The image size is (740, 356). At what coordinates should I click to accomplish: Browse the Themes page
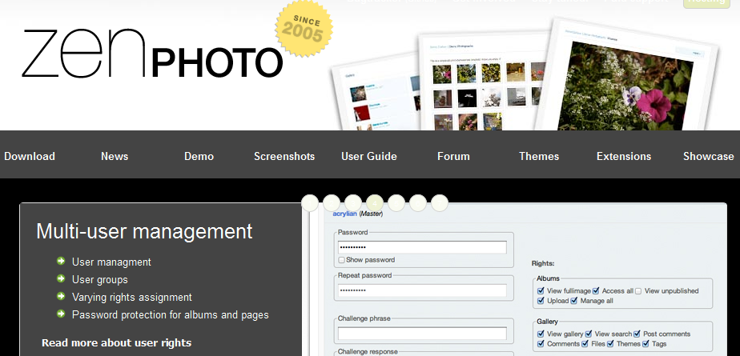[x=539, y=156]
